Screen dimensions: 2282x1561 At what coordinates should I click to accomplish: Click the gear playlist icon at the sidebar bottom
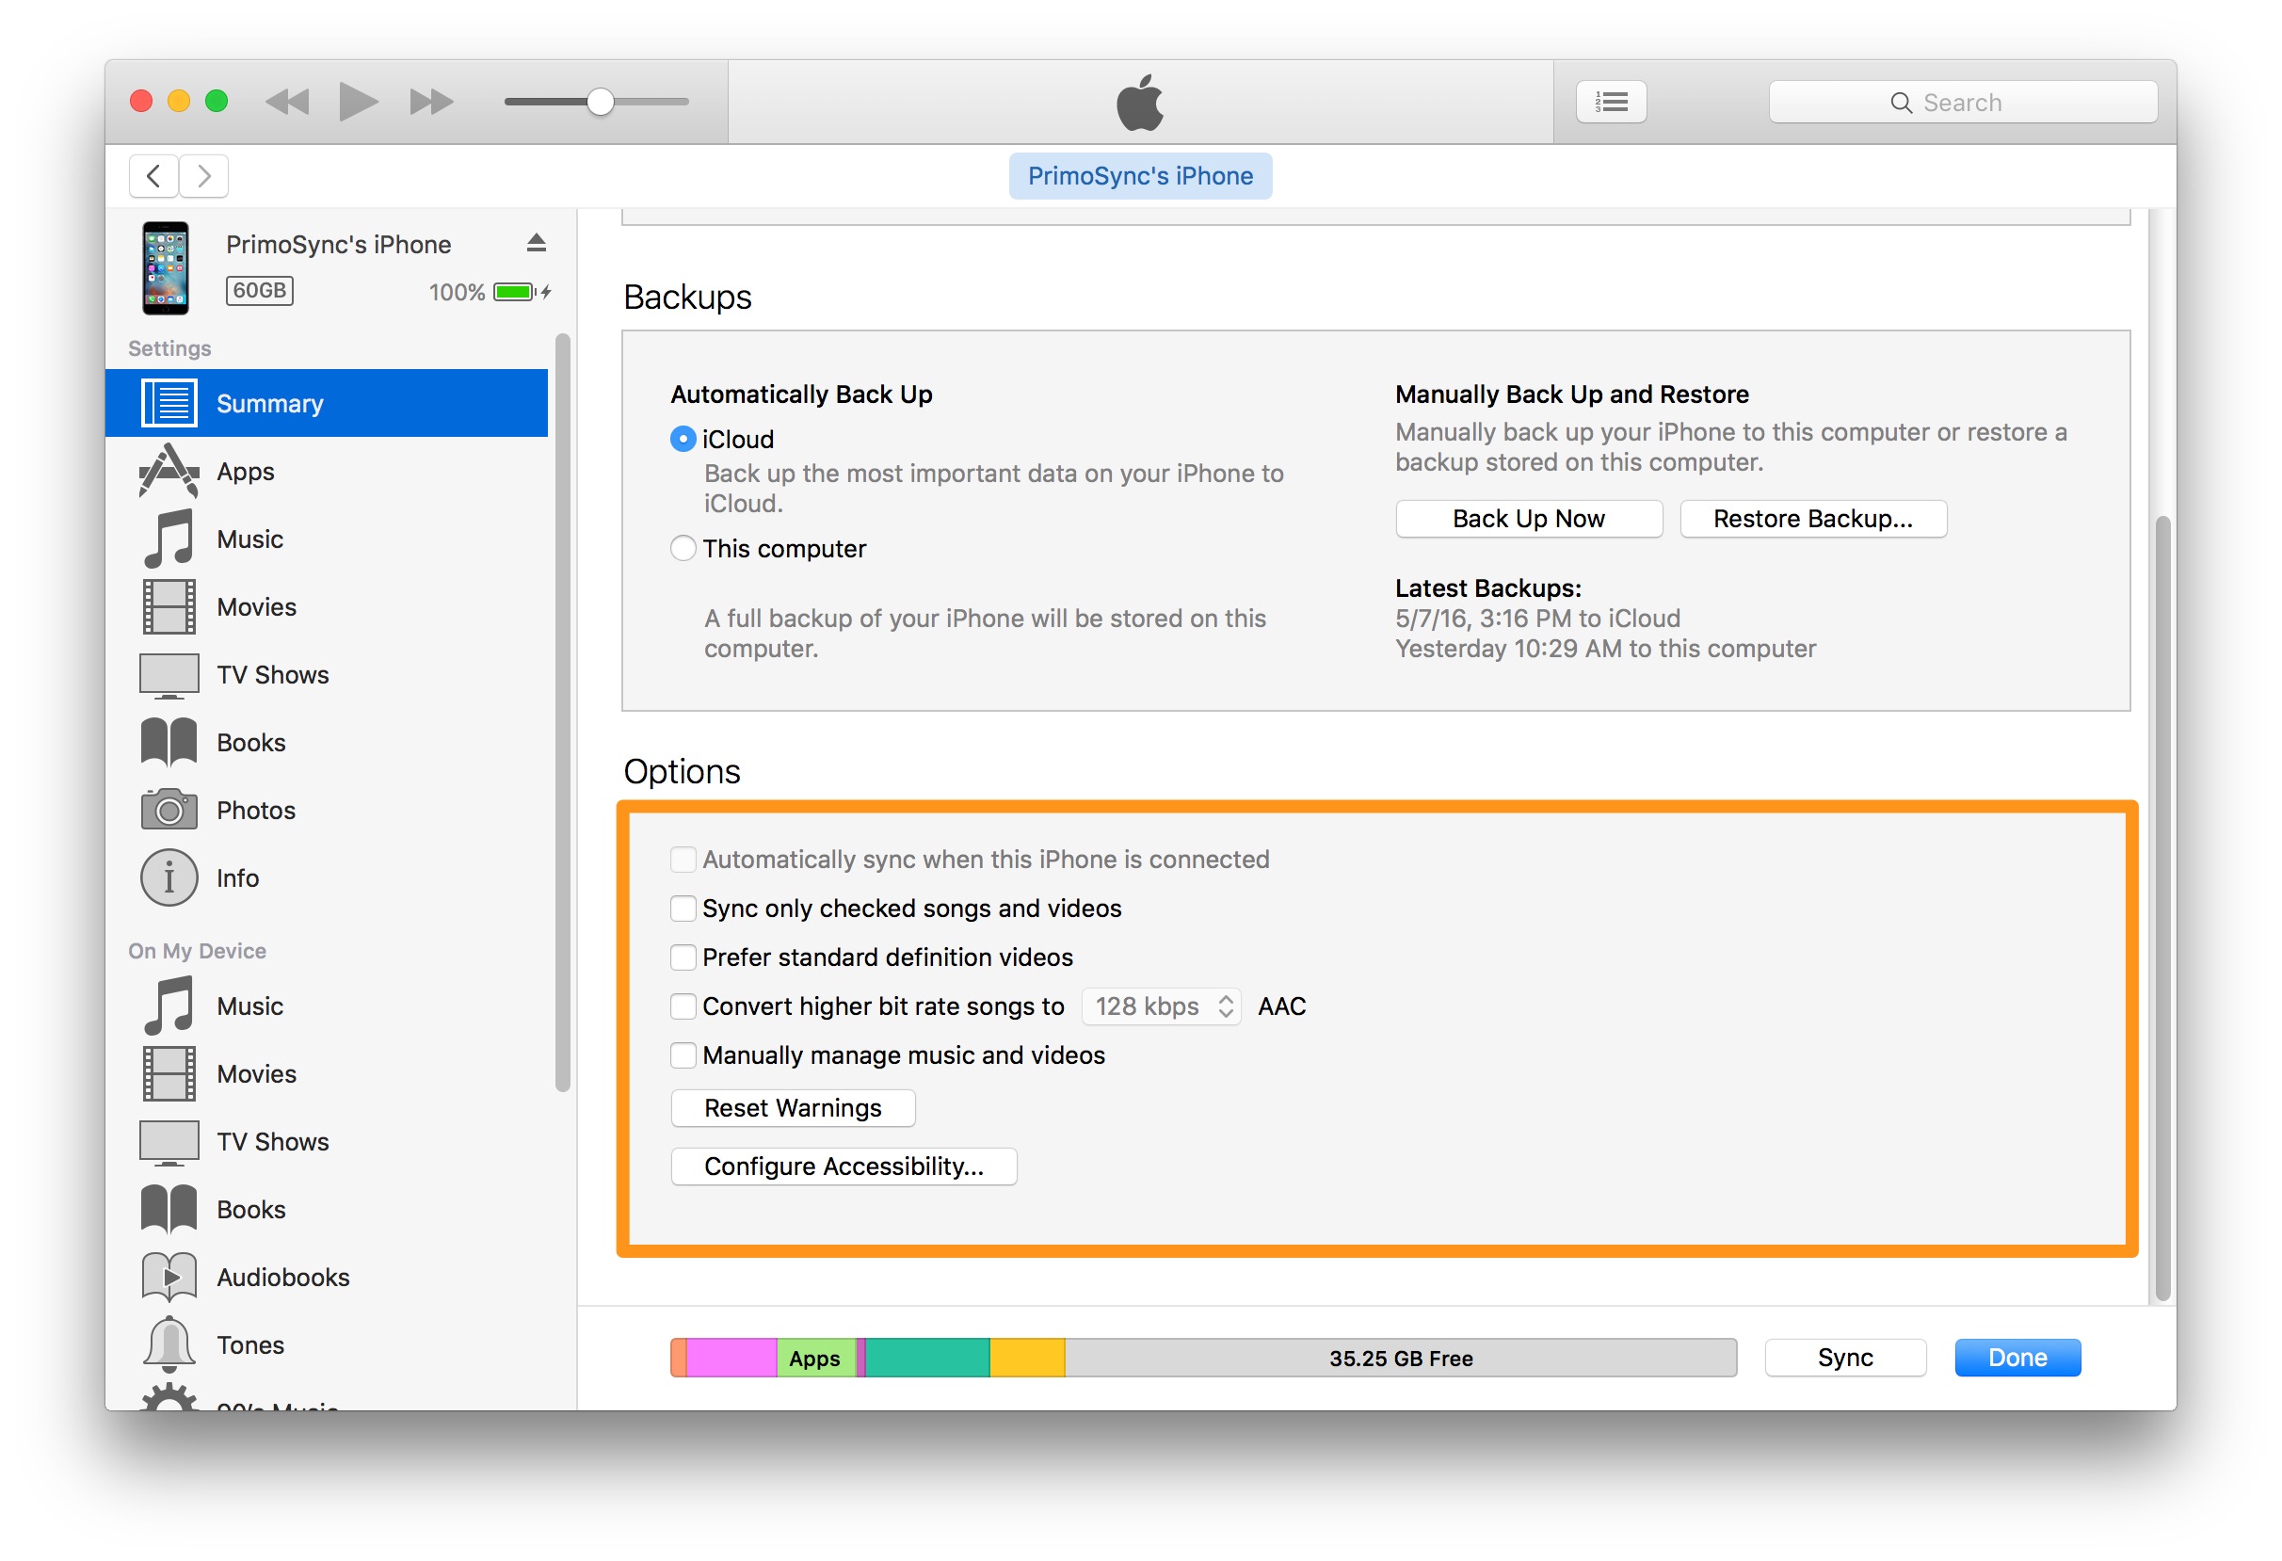click(169, 1397)
